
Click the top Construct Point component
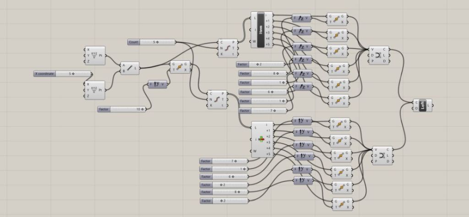pyautogui.click(x=95, y=54)
